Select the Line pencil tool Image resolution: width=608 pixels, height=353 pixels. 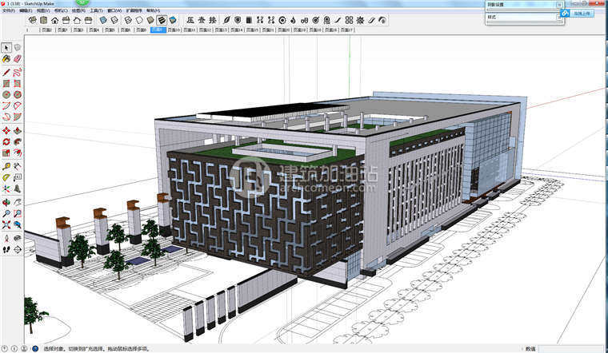coord(6,73)
